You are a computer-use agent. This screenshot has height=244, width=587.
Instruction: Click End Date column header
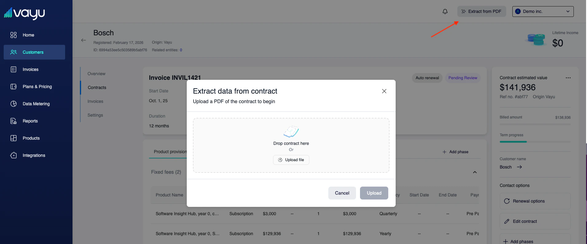448,195
